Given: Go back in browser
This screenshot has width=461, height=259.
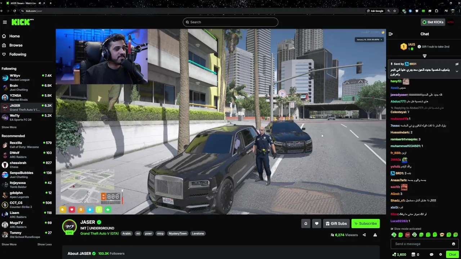Looking at the screenshot, I should tap(2, 11).
